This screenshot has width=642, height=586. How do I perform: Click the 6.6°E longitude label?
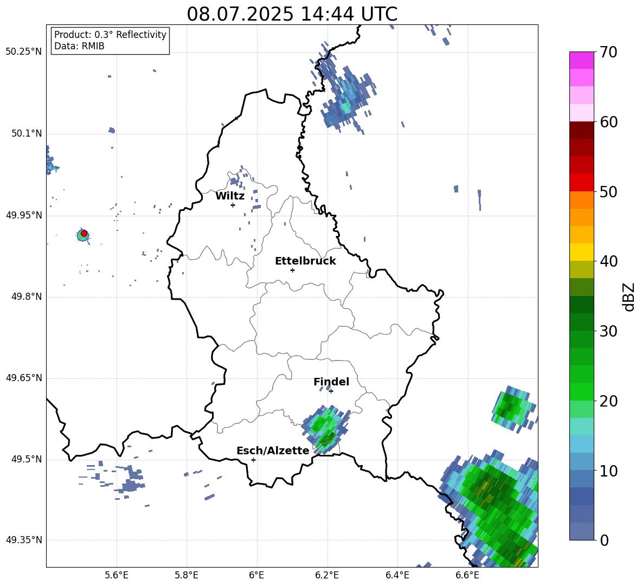coord(467,575)
